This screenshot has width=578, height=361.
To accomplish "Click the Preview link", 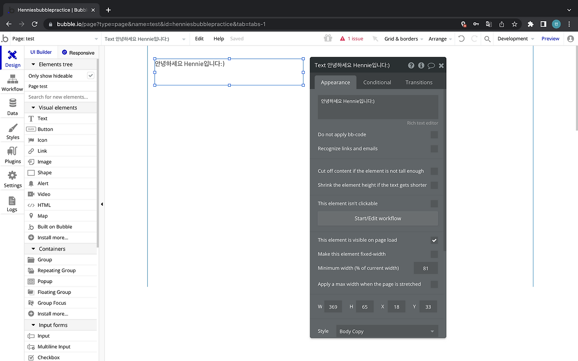I will 550,39.
